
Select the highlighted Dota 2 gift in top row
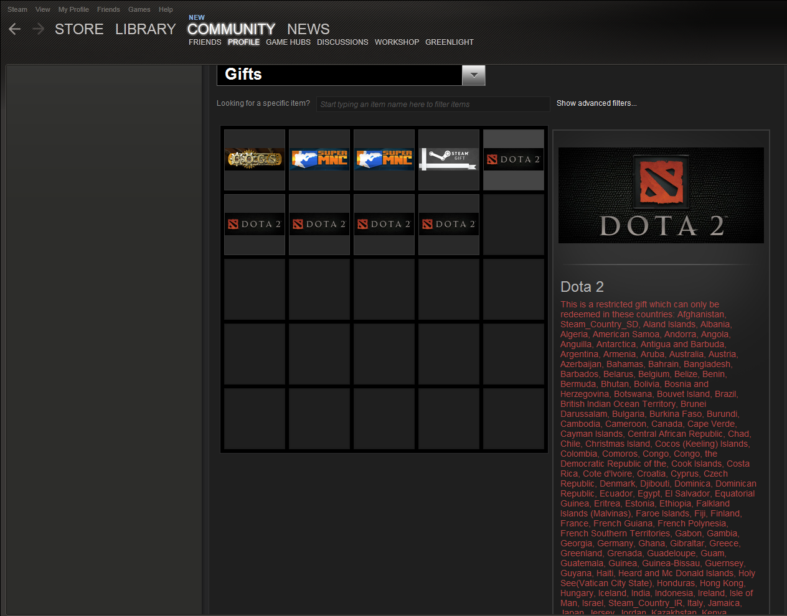click(x=514, y=160)
